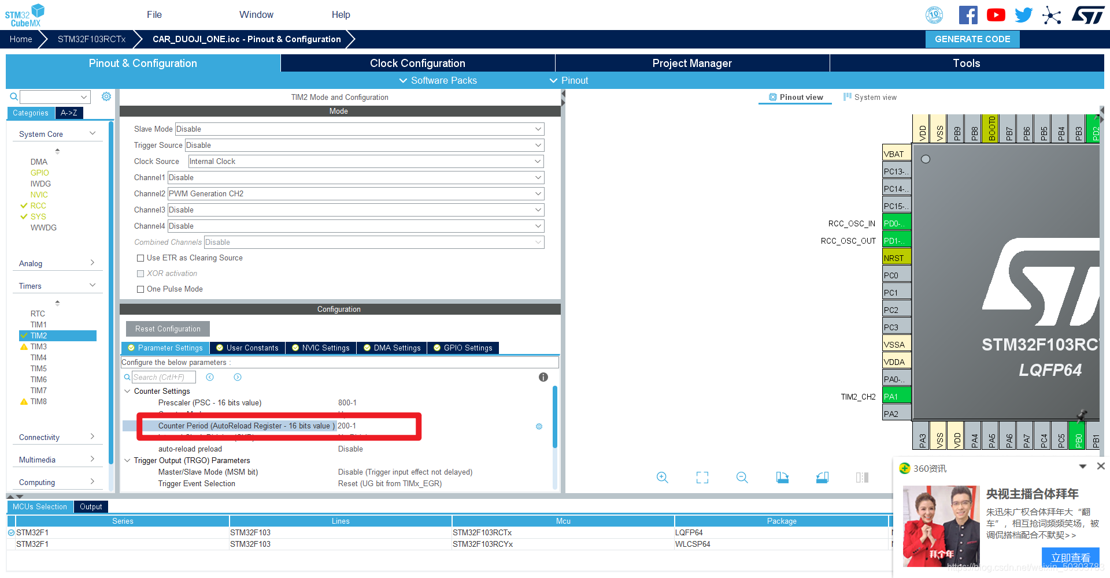This screenshot has height=578, width=1110.
Task: Switch to Project Manager tab
Action: (692, 63)
